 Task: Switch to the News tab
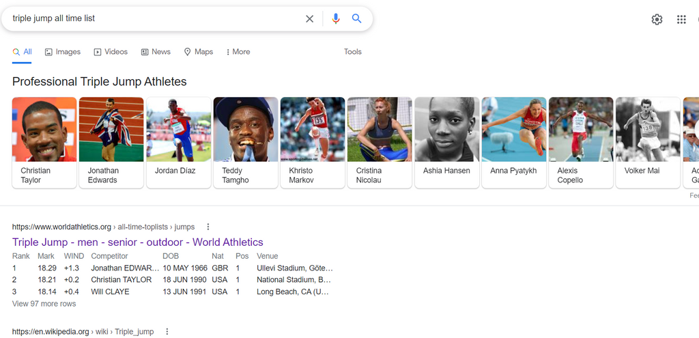click(156, 52)
